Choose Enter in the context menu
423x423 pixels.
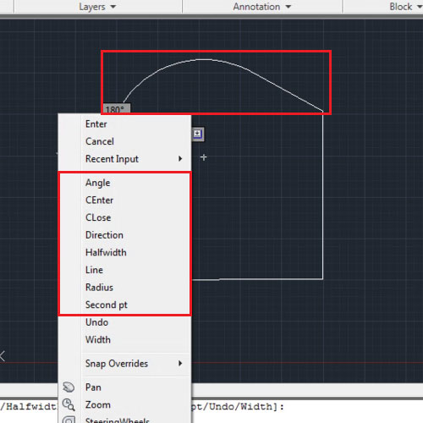pyautogui.click(x=124, y=124)
